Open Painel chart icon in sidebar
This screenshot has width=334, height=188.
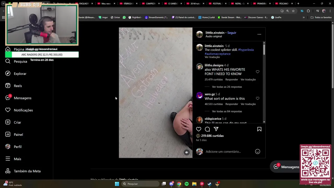click(x=14, y=134)
